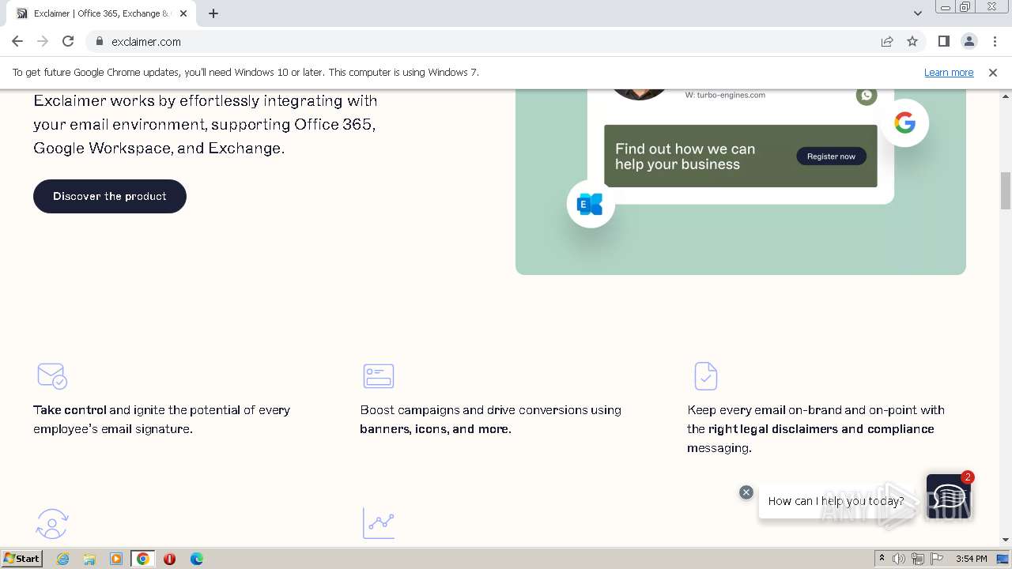Click the Chrome taskbar icon
The image size is (1012, 569).
pyautogui.click(x=143, y=559)
